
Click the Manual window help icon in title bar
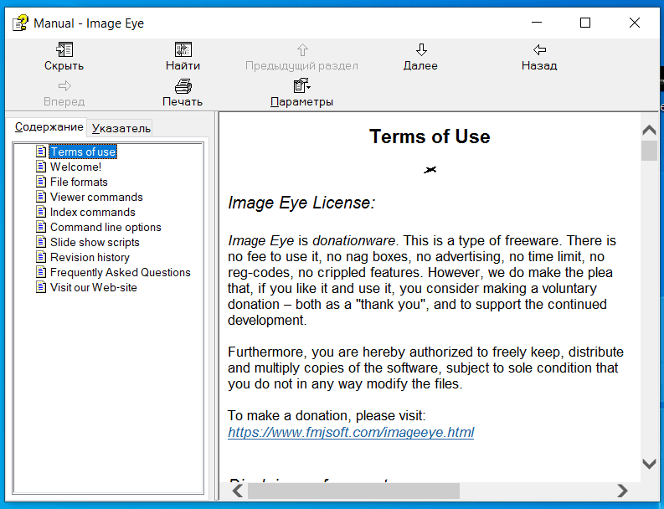[x=20, y=23]
